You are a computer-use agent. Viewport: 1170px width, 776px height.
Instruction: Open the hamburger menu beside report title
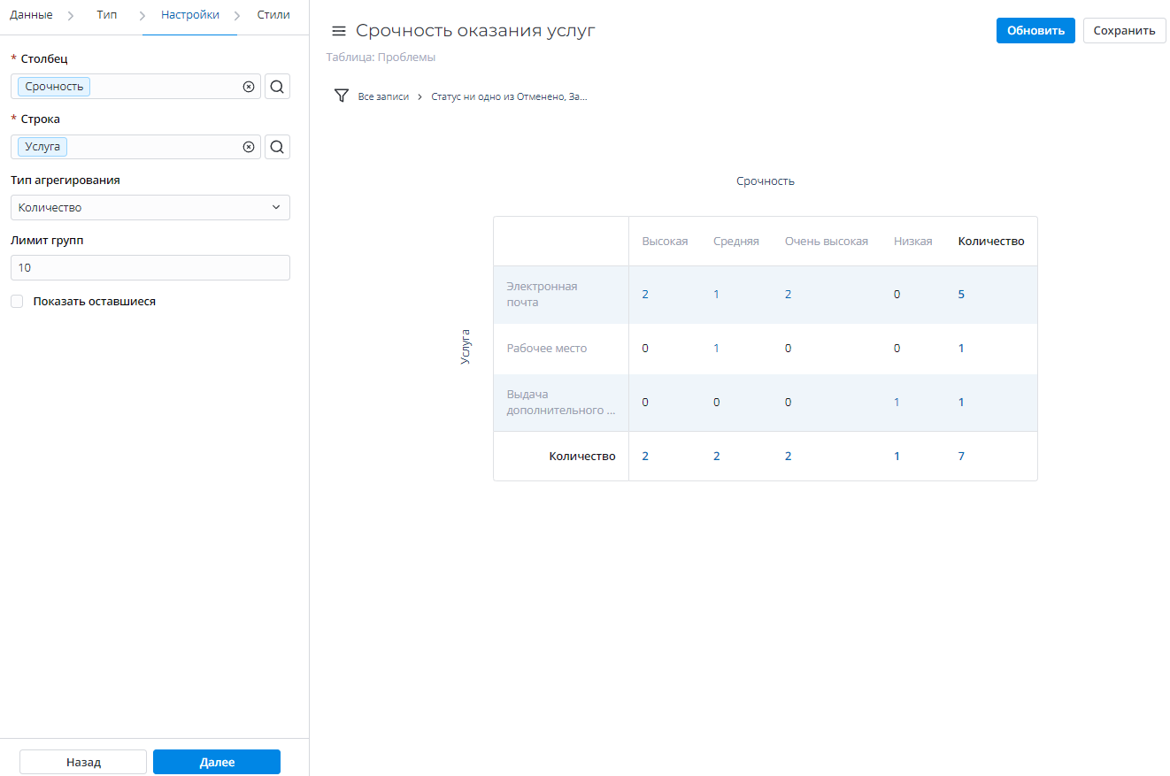tap(338, 31)
